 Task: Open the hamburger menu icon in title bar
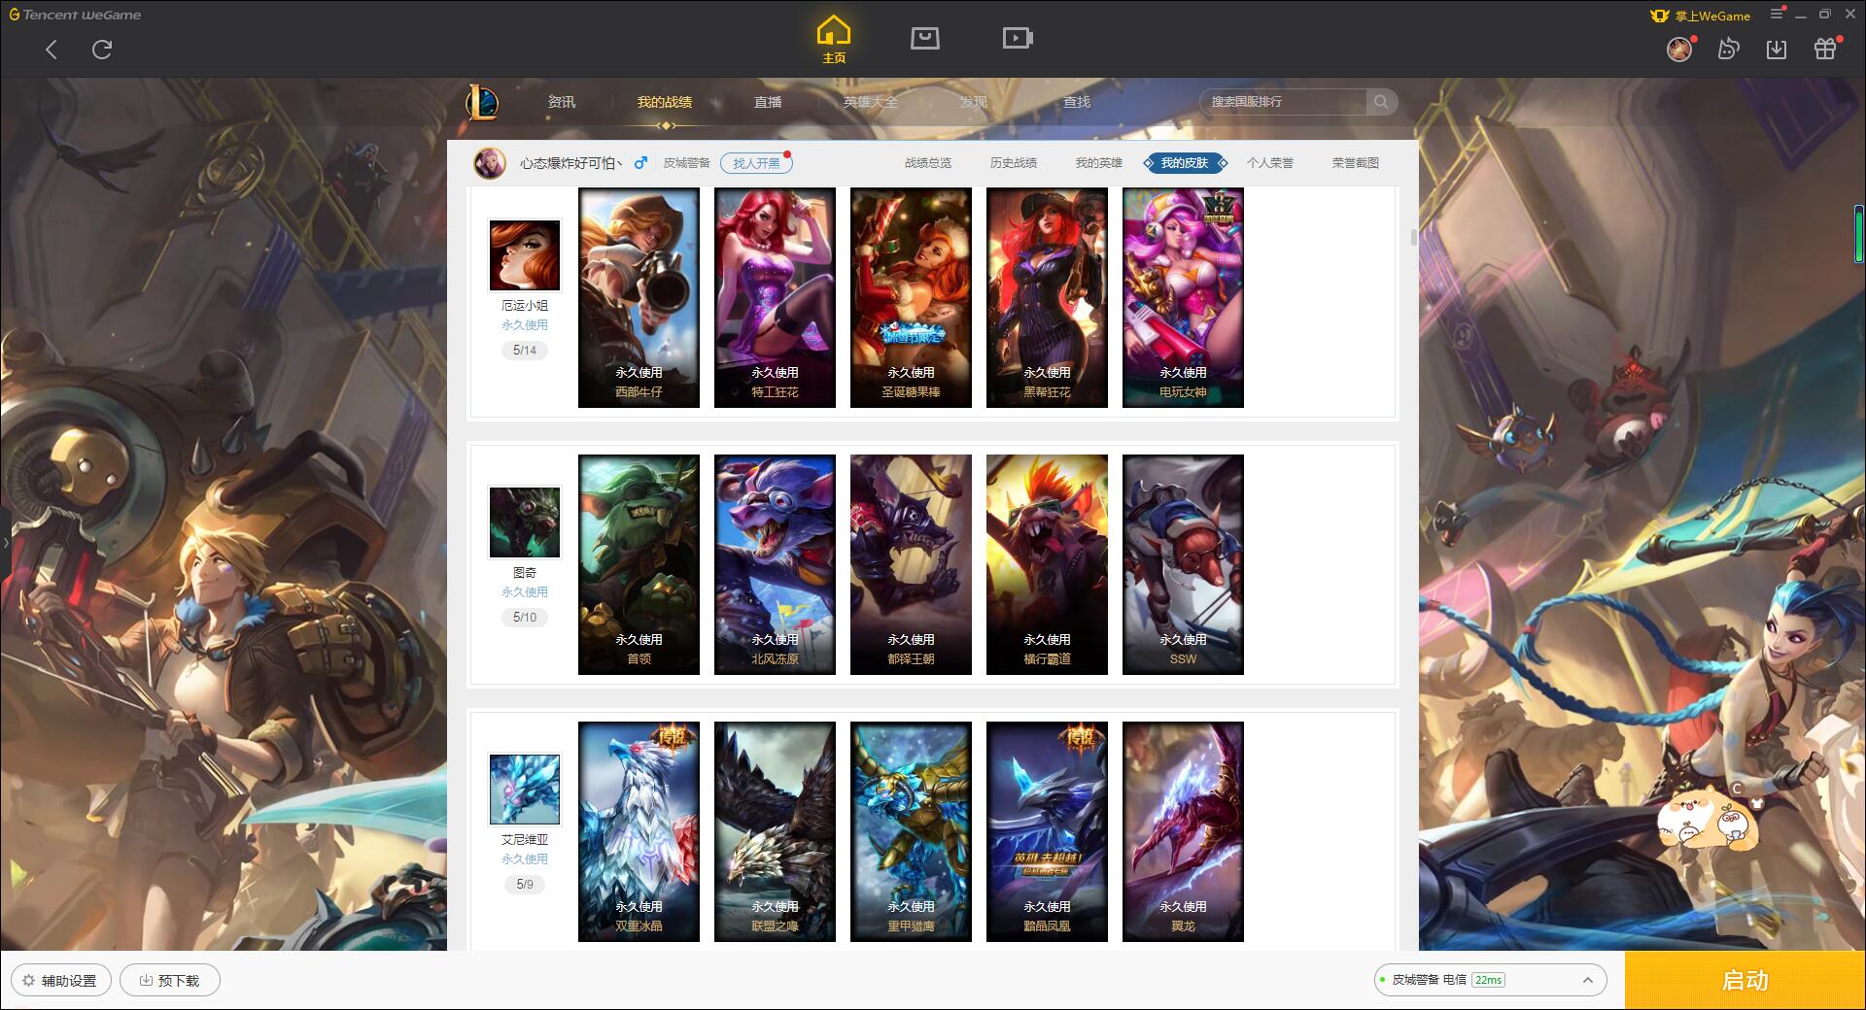point(1777,15)
